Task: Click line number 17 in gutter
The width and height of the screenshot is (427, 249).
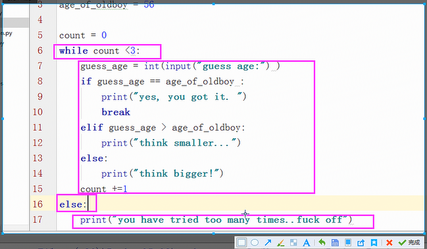Action: point(38,219)
